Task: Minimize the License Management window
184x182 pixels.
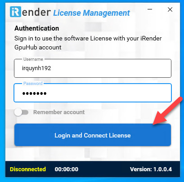Action: (150, 9)
